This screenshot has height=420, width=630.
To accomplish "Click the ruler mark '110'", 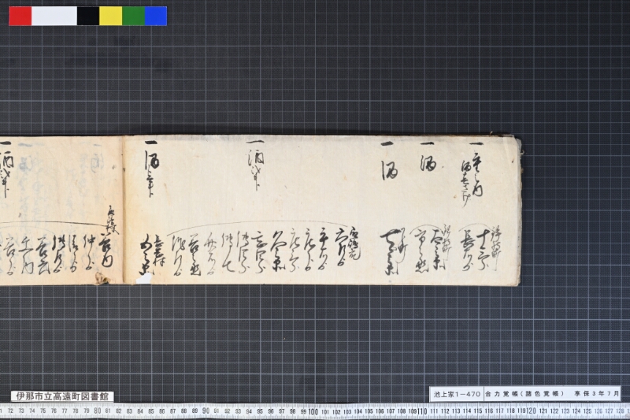I will pyautogui.click(x=422, y=411).
